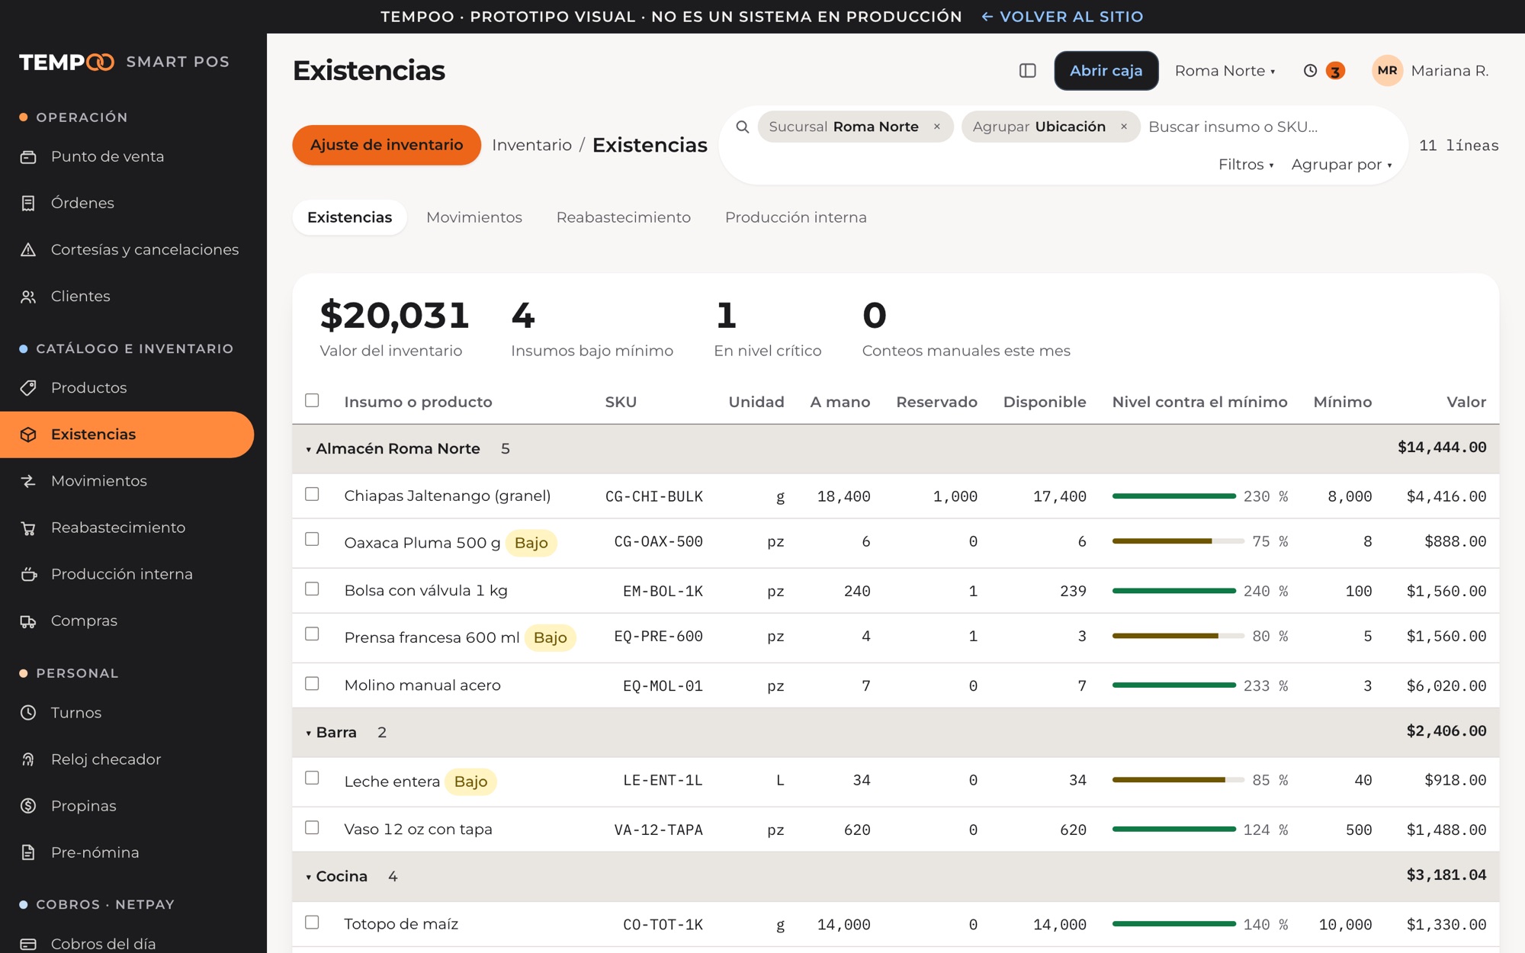The height and width of the screenshot is (953, 1525).
Task: Click the Productos tag icon
Action: [x=28, y=388]
